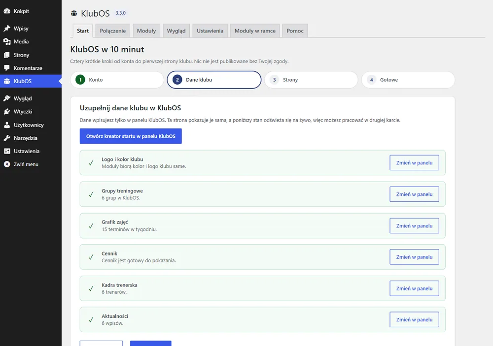The width and height of the screenshot is (493, 346).
Task: Go to step 1 Konto
Action: (x=117, y=80)
